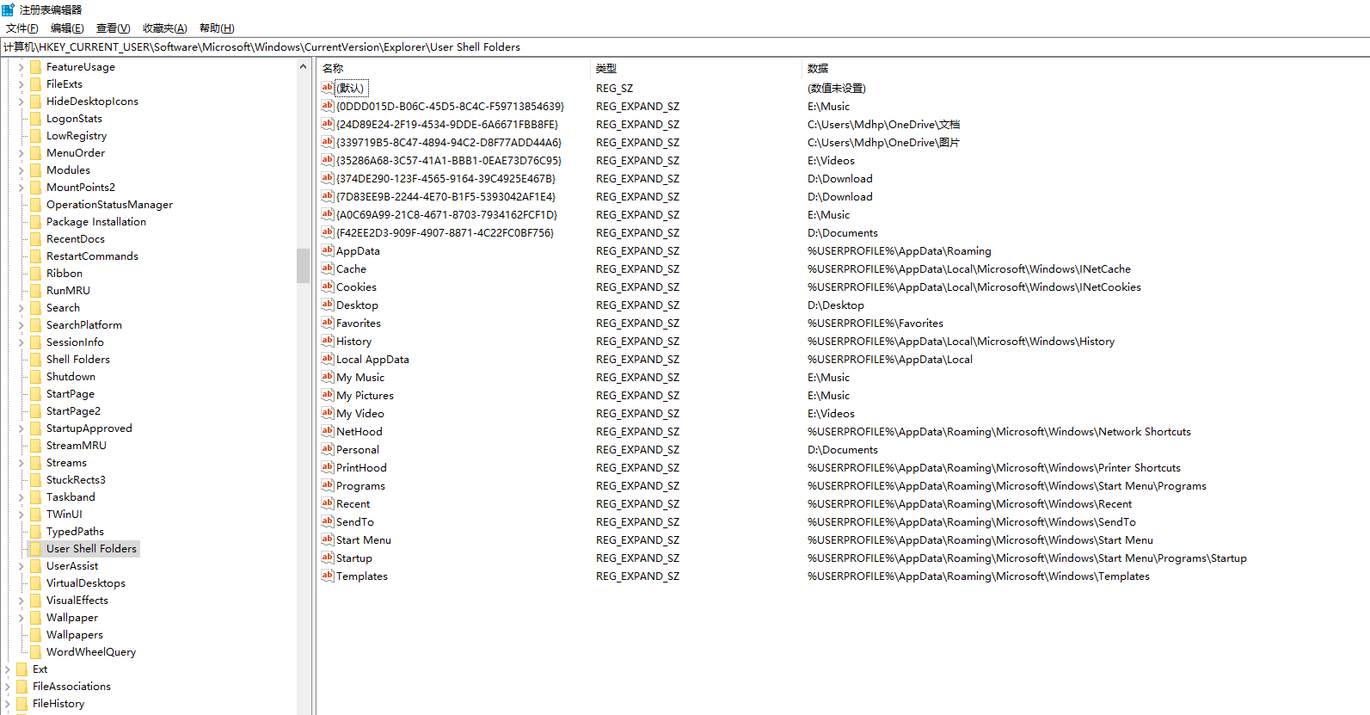The height and width of the screenshot is (715, 1370).
Task: Open the 查看(V) menu
Action: [x=113, y=28]
